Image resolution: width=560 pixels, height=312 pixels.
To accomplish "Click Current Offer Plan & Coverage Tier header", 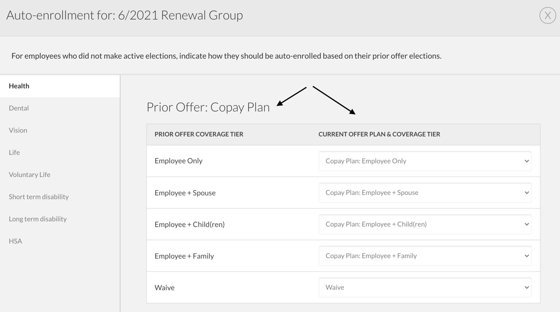I will click(379, 134).
